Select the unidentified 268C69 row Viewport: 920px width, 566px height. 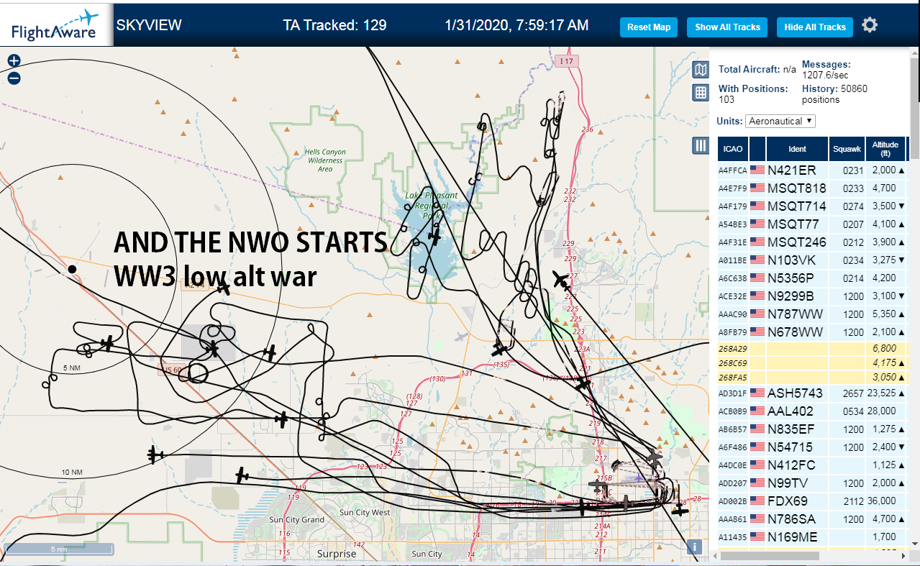(812, 362)
